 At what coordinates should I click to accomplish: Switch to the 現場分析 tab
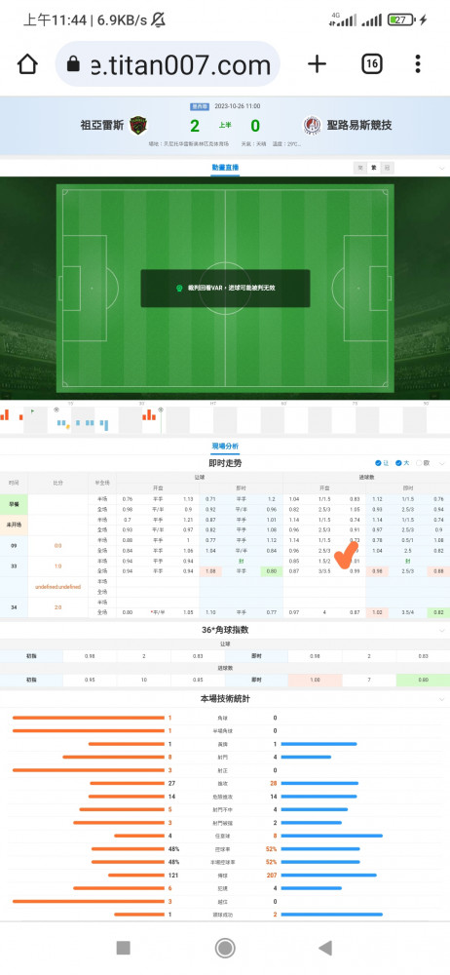tap(225, 446)
